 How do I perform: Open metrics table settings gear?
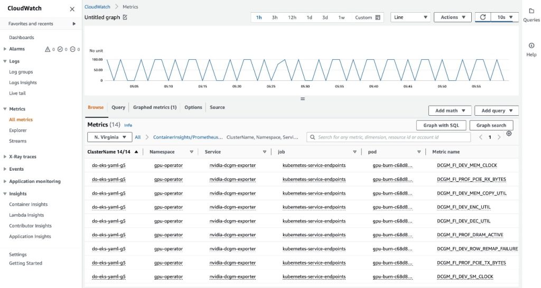coord(509,134)
